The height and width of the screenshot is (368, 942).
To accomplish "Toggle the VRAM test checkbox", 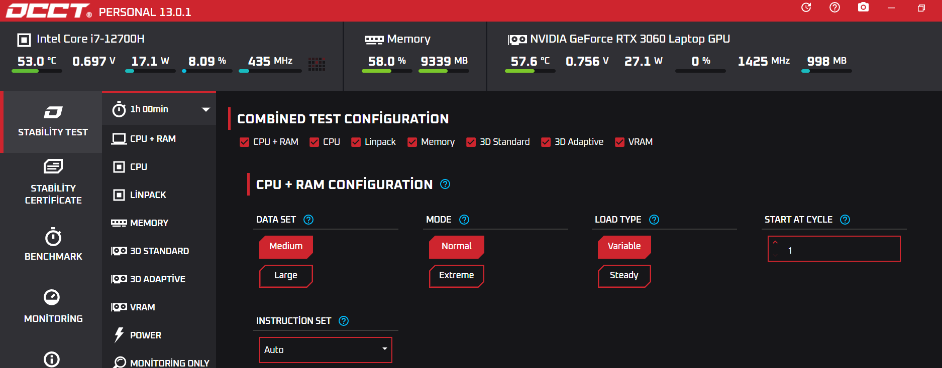I will (620, 142).
